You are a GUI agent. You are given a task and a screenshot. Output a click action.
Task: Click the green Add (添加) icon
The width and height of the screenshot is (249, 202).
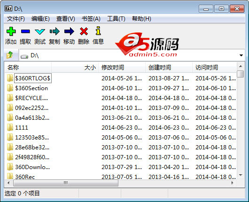[x=11, y=31]
